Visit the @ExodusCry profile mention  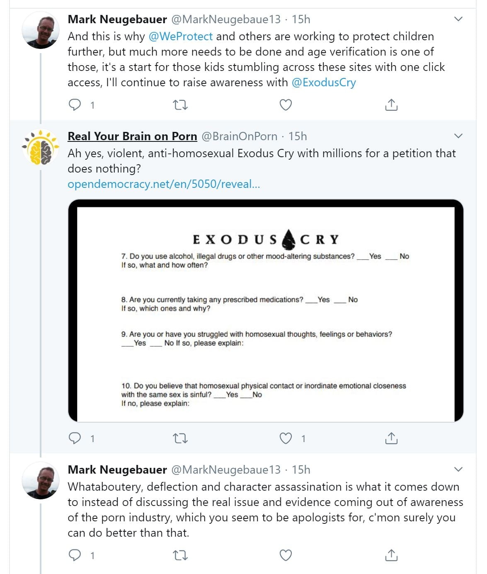click(x=324, y=83)
